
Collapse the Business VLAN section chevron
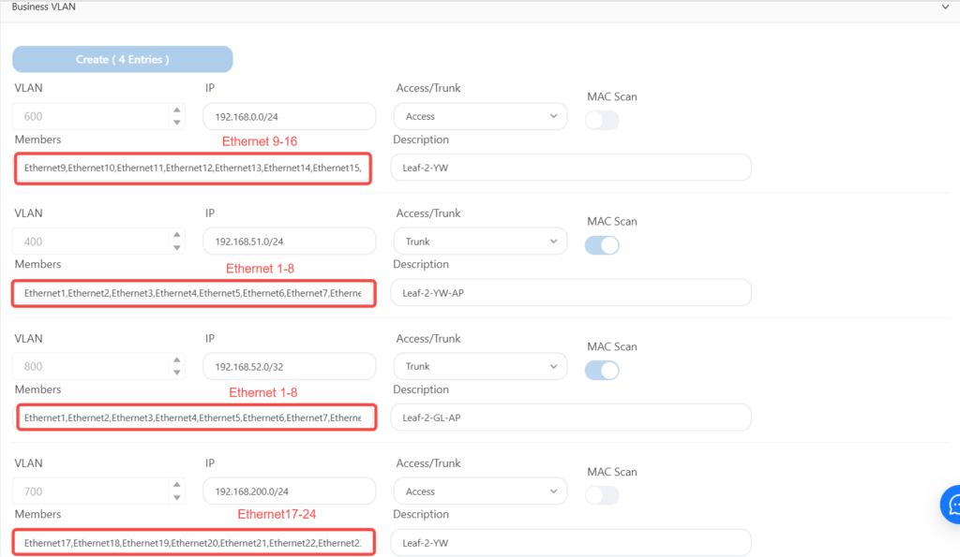point(945,7)
